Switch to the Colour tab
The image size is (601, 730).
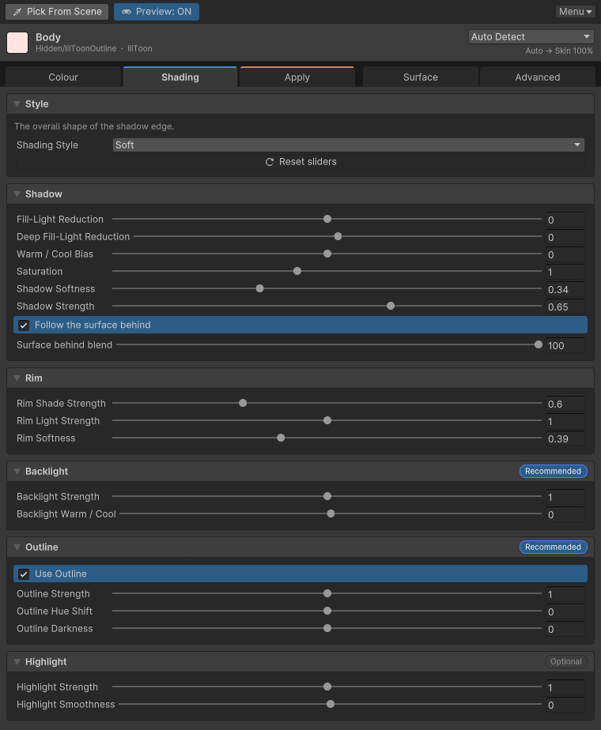(x=63, y=77)
